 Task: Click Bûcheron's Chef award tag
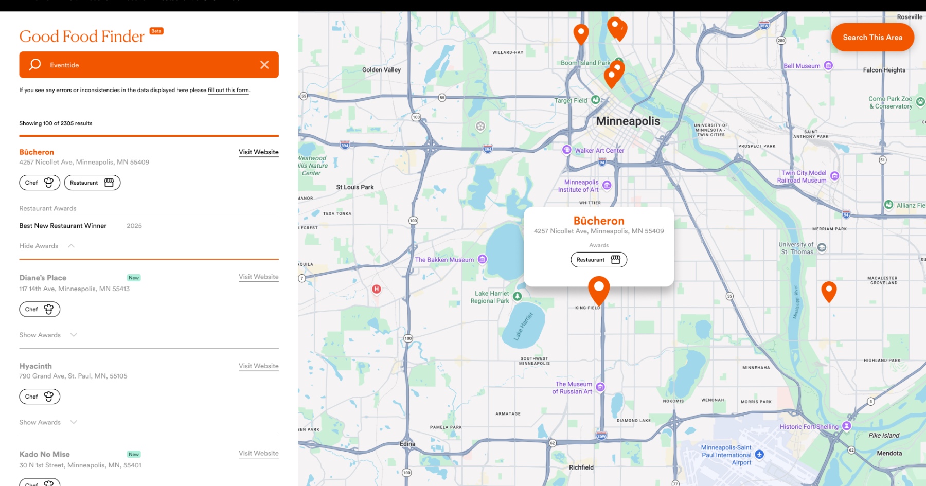tap(40, 183)
